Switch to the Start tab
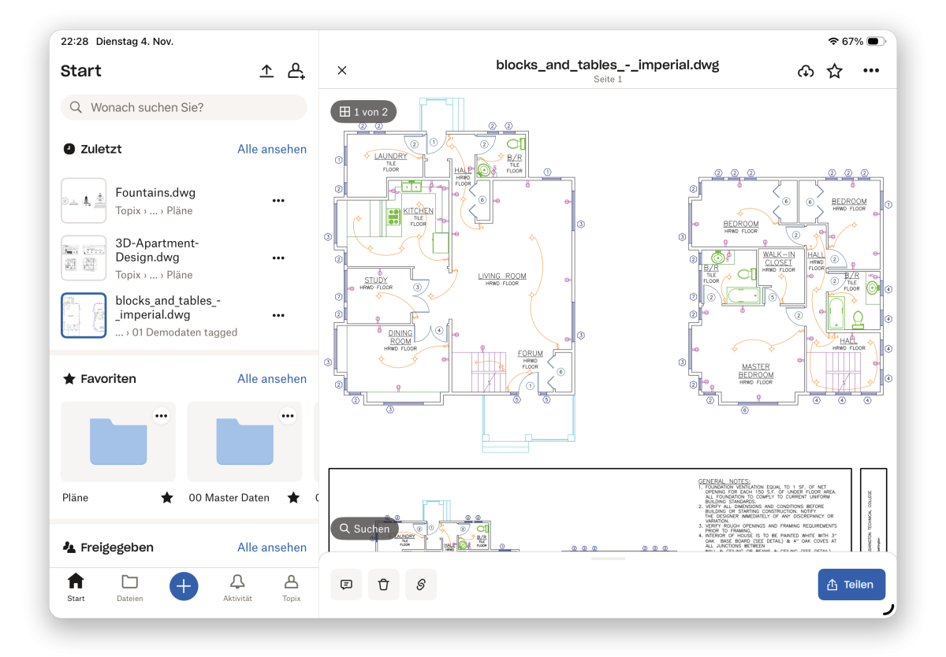This screenshot has width=946, height=657. point(76,587)
